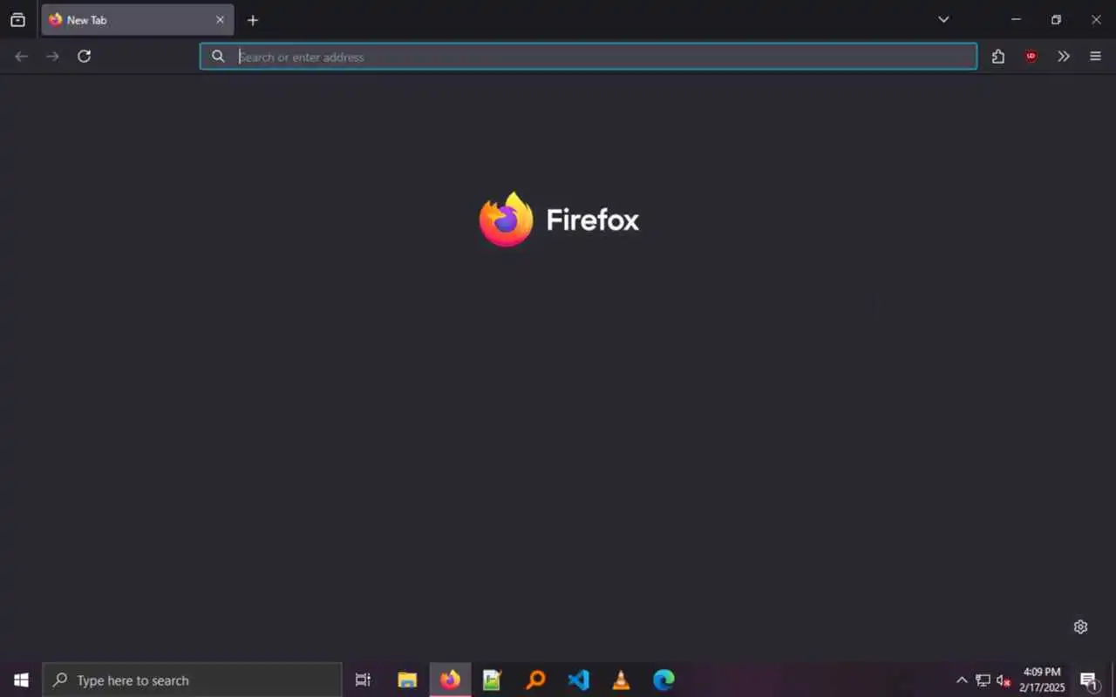The image size is (1116, 697).
Task: Click the muted volume tray icon
Action: point(1004,680)
